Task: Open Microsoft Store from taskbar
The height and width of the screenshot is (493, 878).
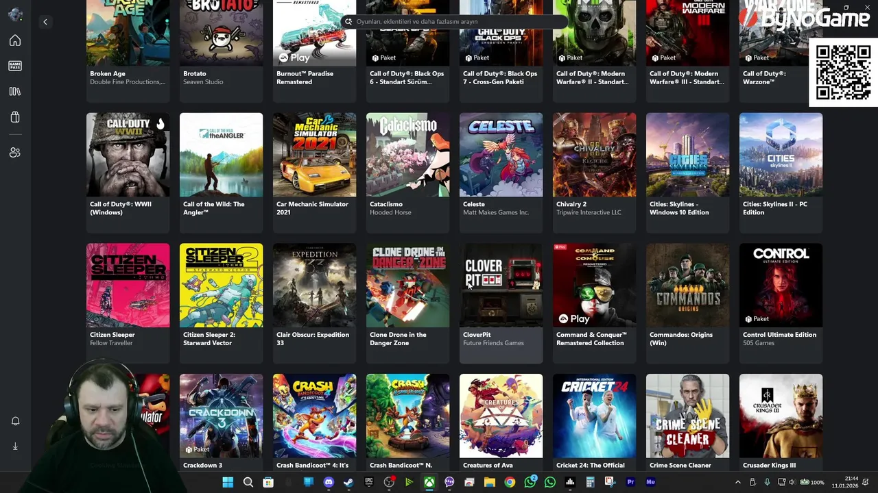Action: [268, 482]
